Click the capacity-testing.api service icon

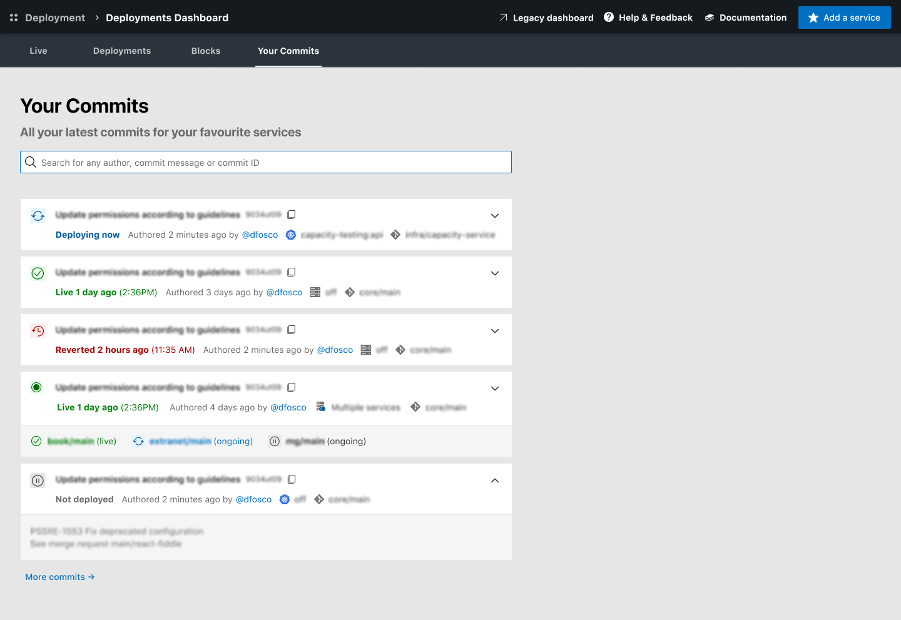[290, 235]
